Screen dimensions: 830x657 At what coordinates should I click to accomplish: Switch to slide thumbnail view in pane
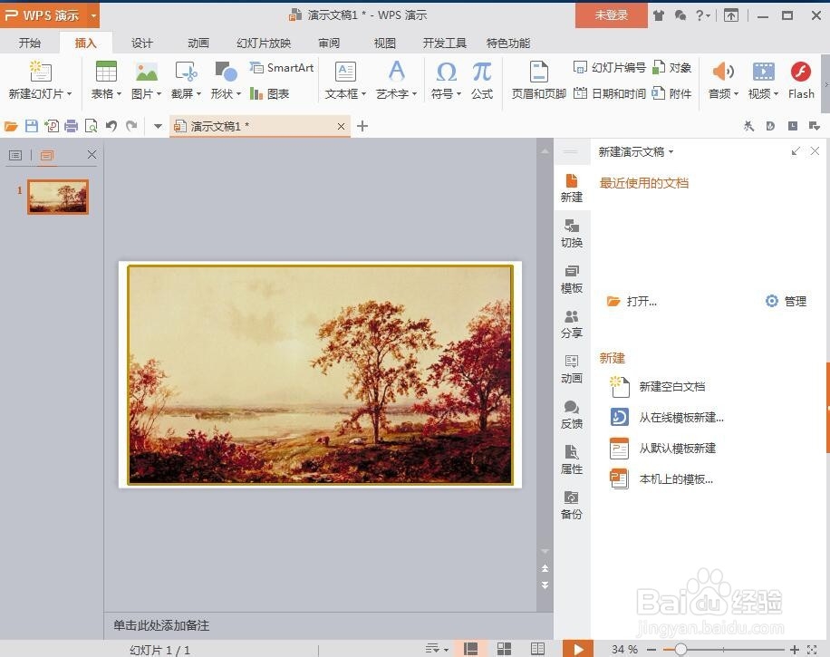point(47,155)
